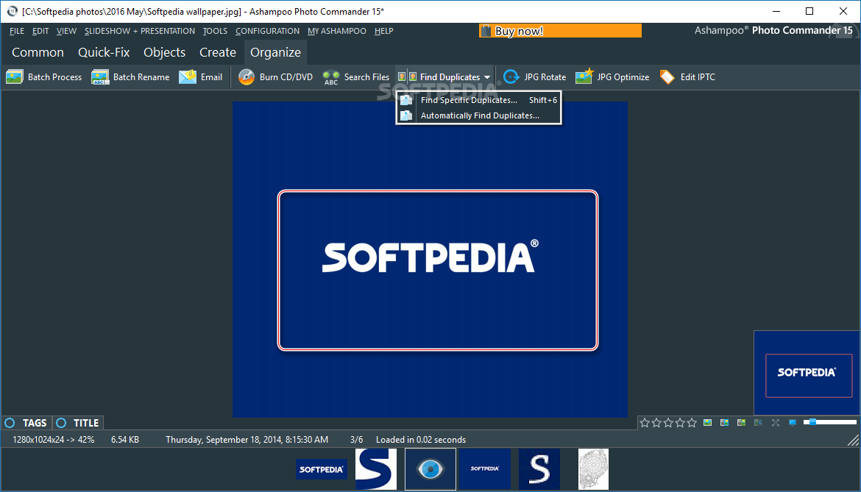Switch to the Create tab
Screen dimensions: 861x492
pyautogui.click(x=217, y=52)
